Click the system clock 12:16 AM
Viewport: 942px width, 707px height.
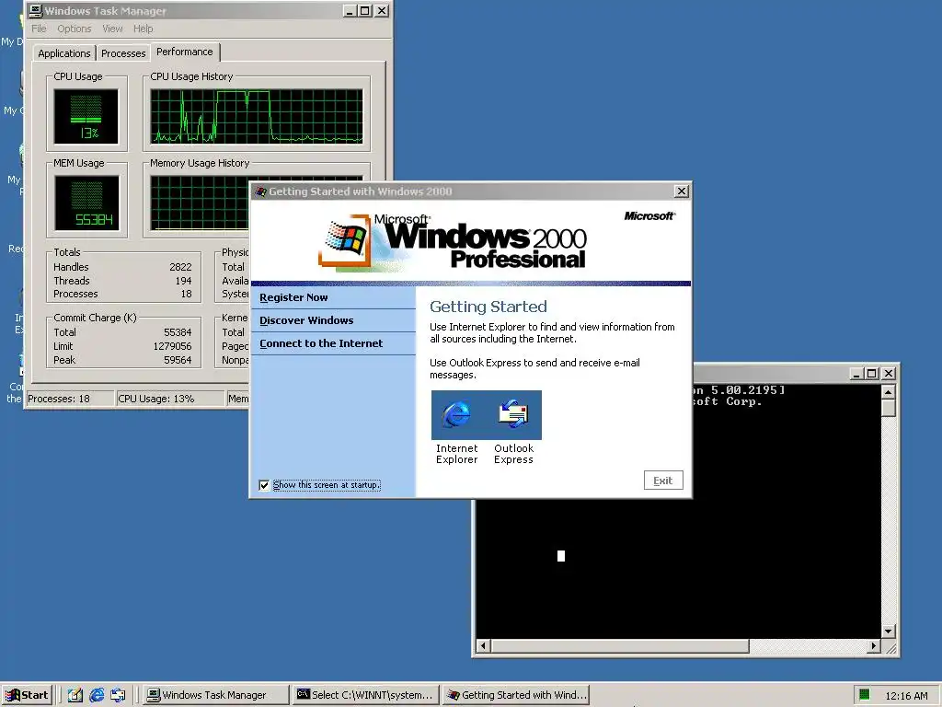pos(906,696)
